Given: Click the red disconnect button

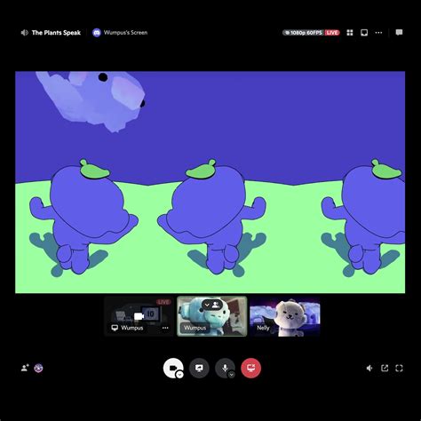Looking at the screenshot, I should (x=251, y=368).
